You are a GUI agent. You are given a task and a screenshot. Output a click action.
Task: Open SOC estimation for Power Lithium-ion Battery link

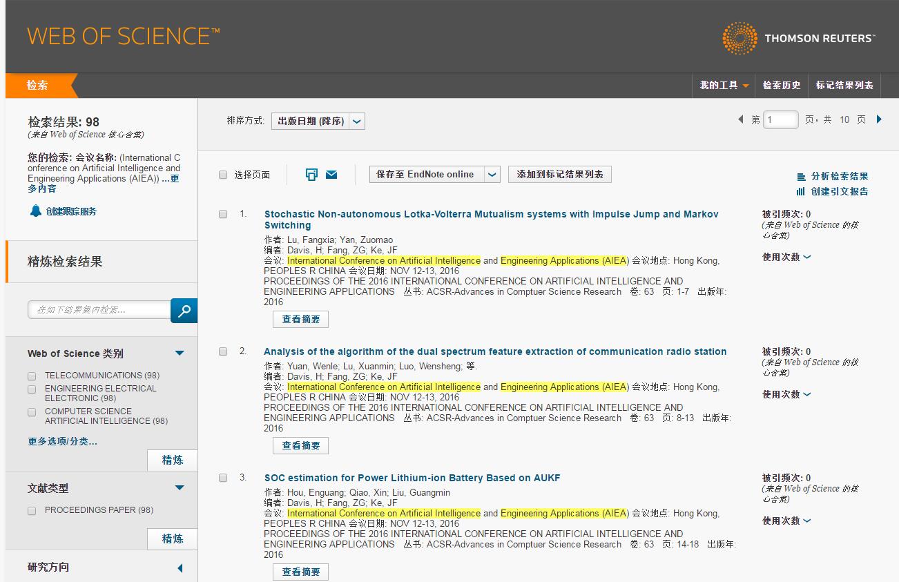412,478
